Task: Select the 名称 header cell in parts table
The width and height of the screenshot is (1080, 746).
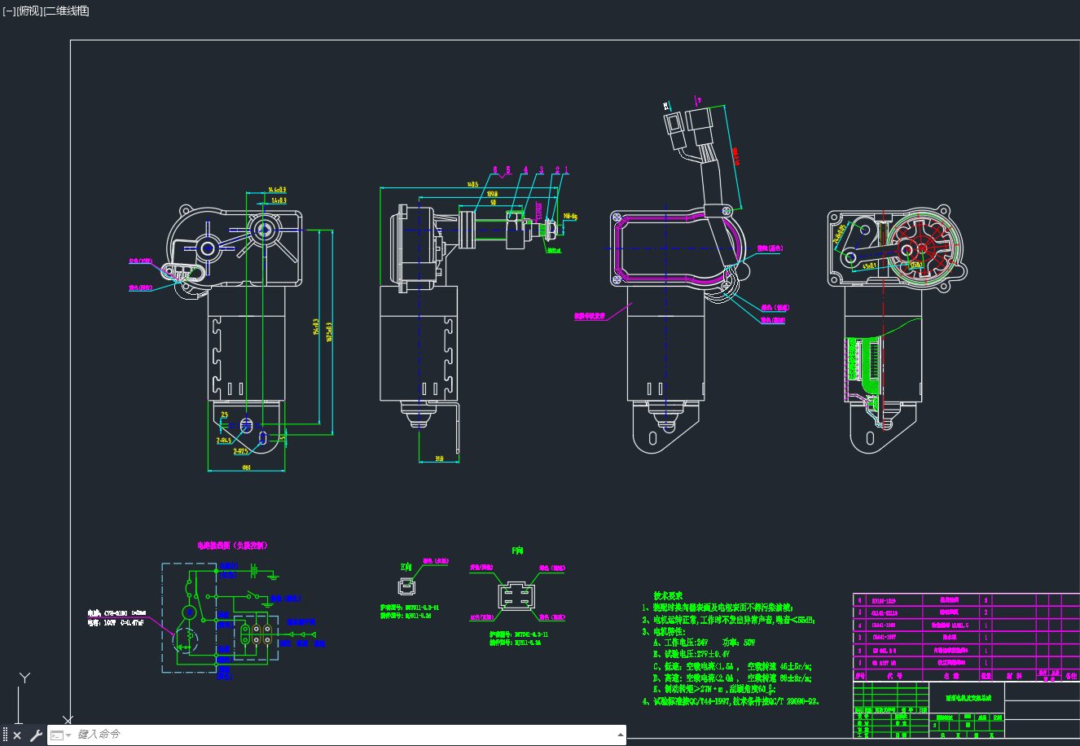Action: (x=951, y=675)
